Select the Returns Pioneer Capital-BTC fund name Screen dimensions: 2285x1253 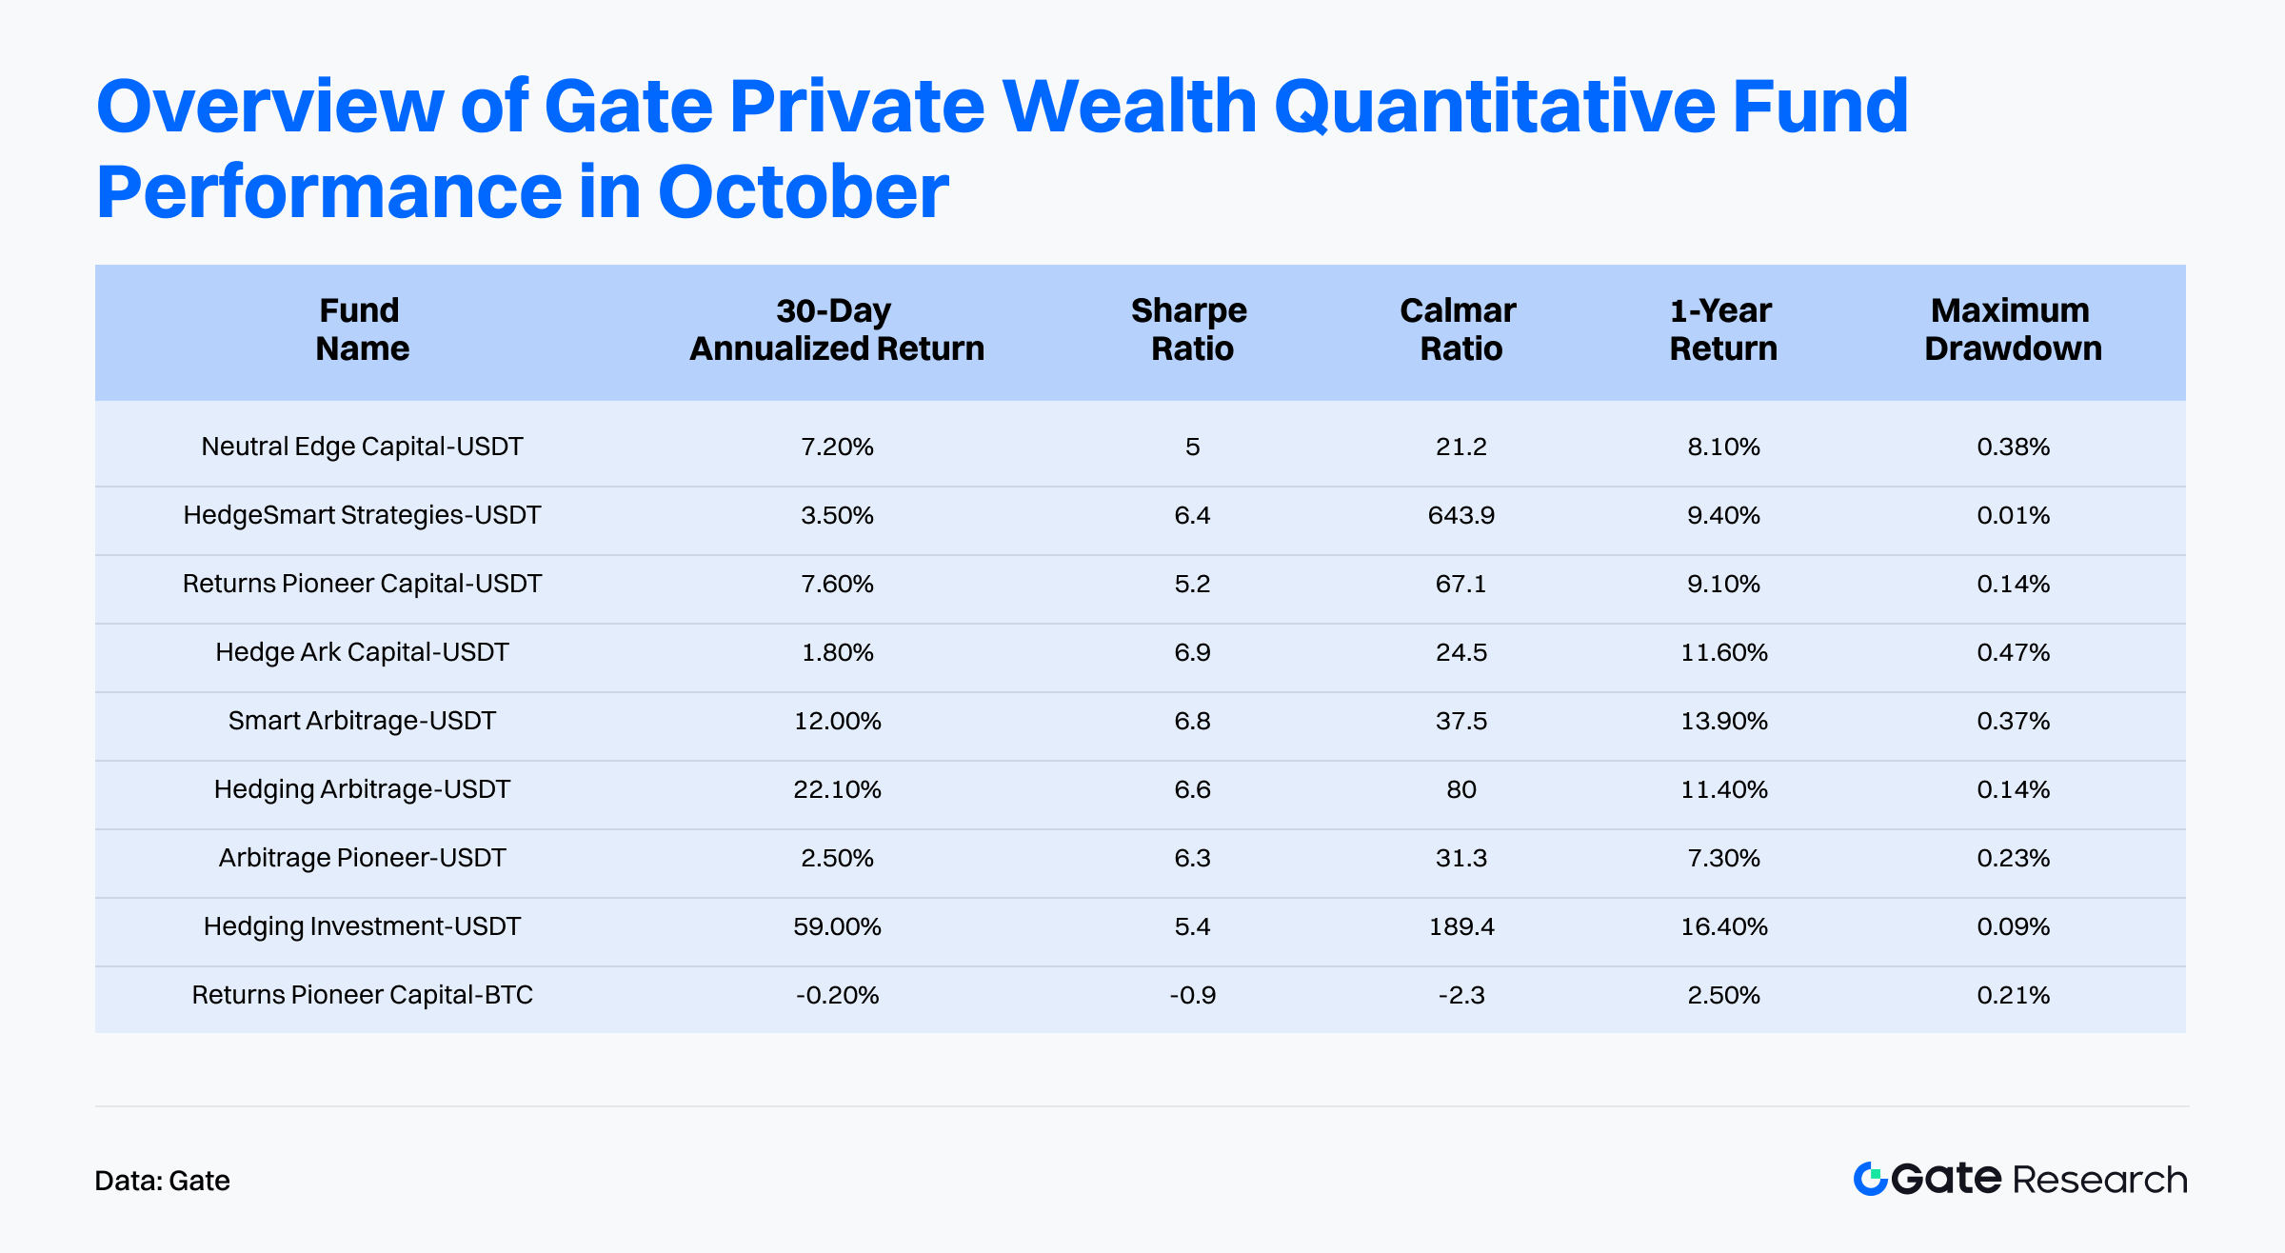(x=362, y=995)
